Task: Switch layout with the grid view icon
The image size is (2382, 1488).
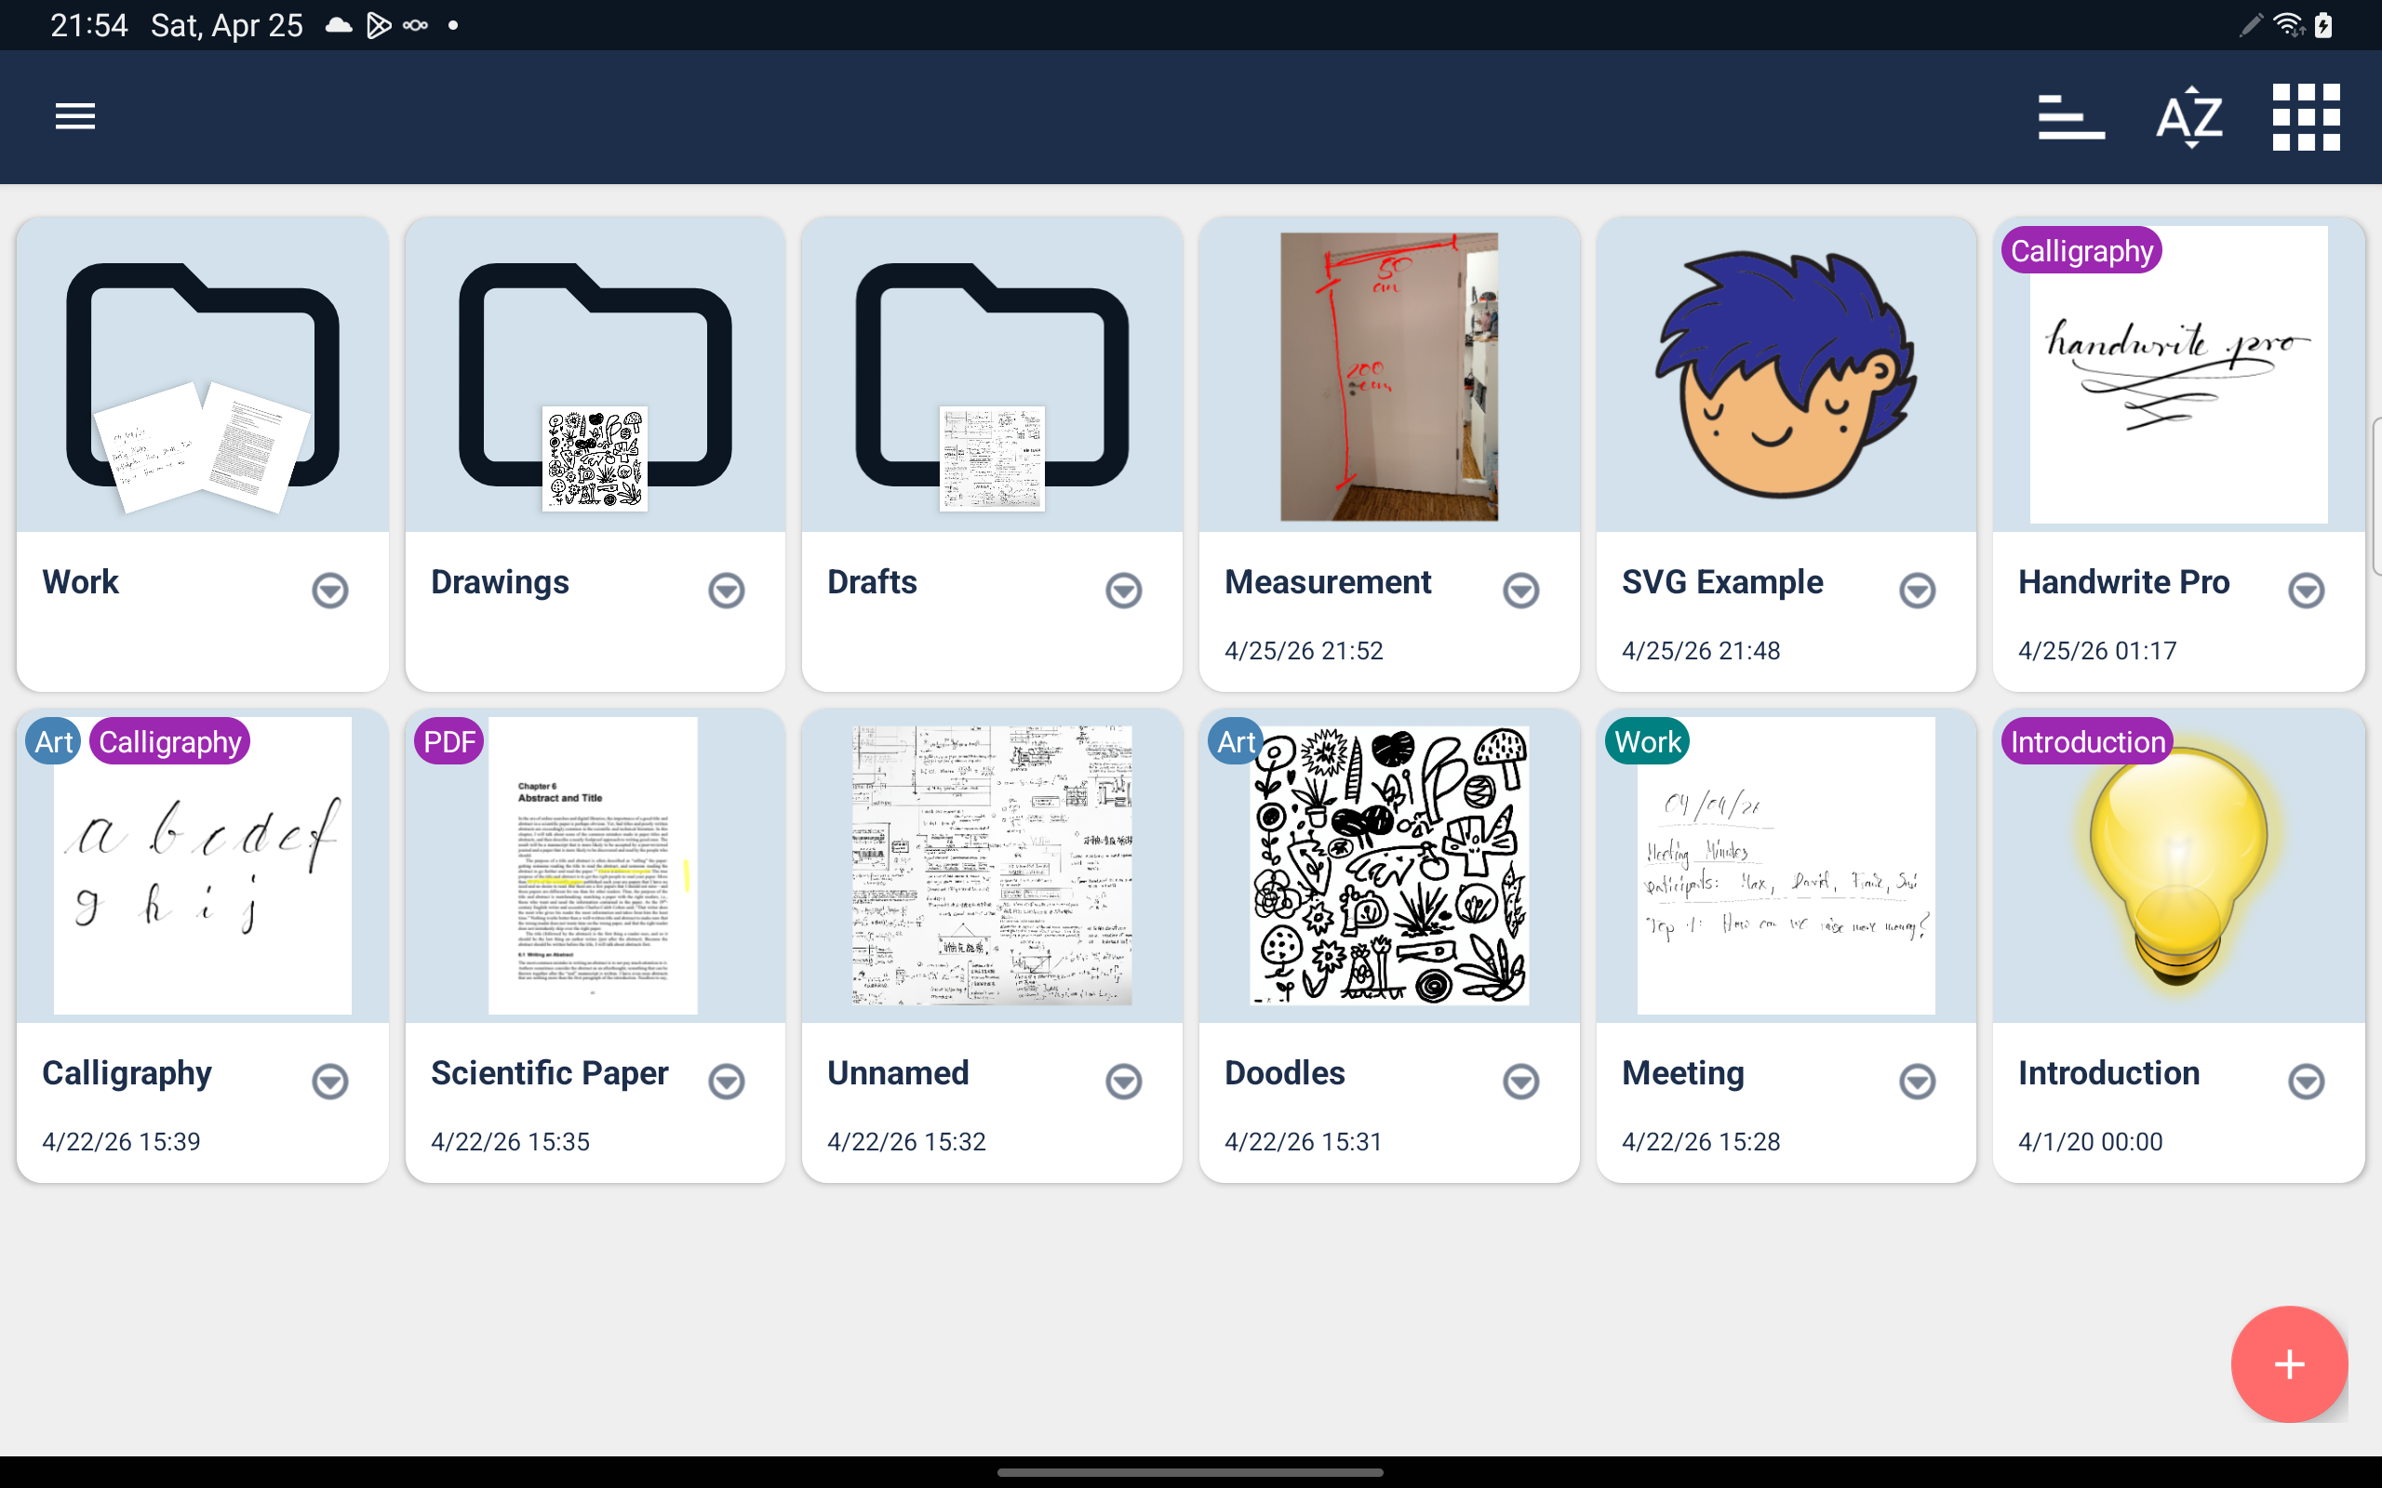Action: (x=2305, y=117)
